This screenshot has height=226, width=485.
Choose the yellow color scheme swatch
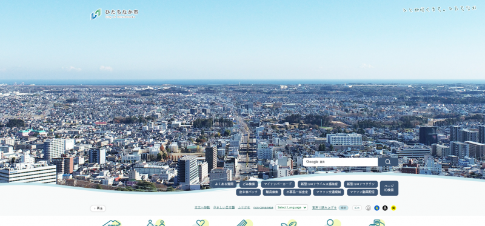(393, 208)
